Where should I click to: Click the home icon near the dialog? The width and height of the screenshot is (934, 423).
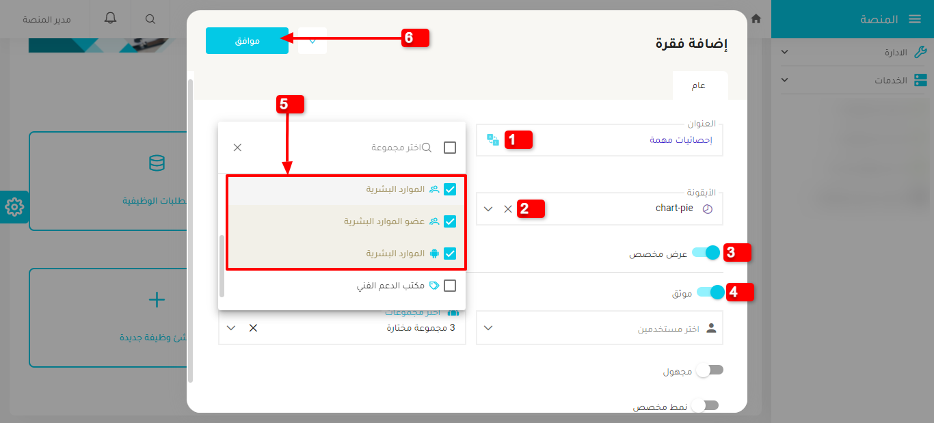(x=756, y=20)
